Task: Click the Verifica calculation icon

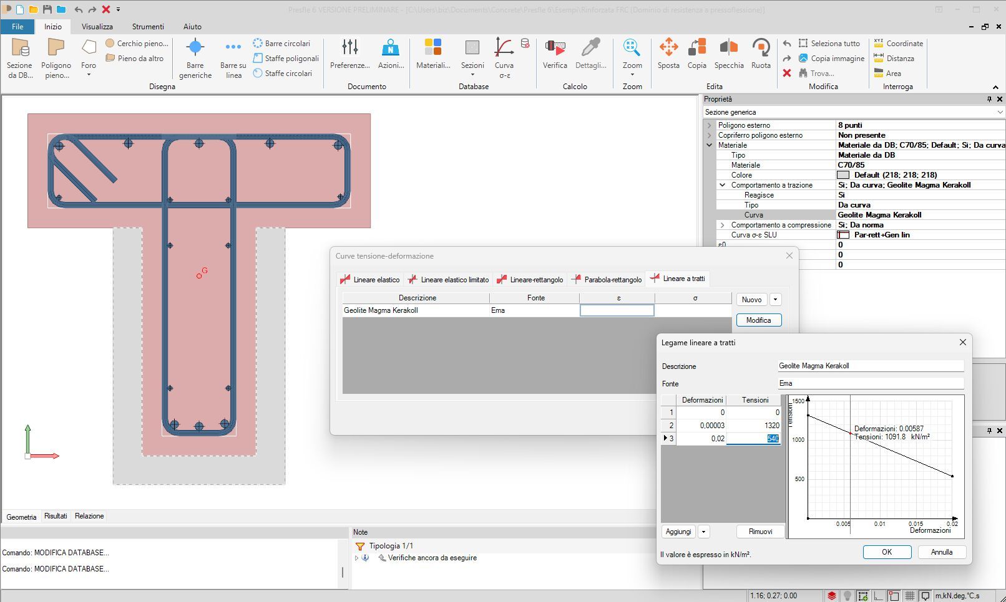Action: tap(554, 54)
